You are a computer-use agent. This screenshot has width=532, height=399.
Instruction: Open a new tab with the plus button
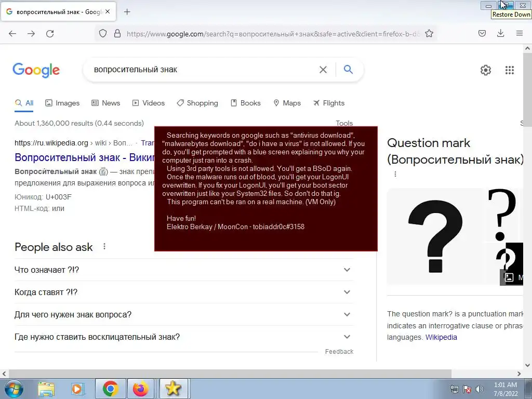point(127,12)
